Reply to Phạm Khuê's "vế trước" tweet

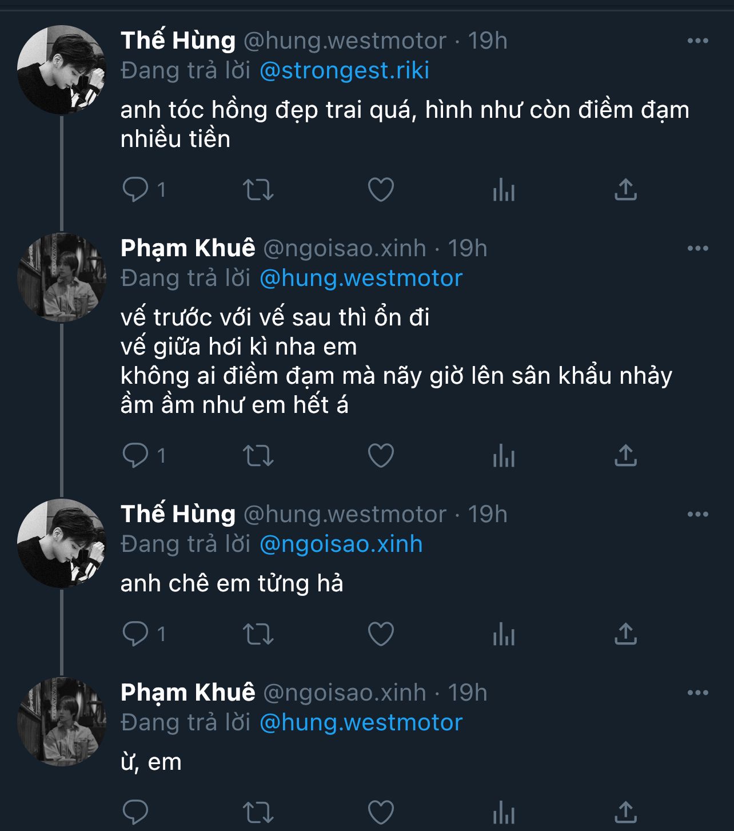click(136, 456)
